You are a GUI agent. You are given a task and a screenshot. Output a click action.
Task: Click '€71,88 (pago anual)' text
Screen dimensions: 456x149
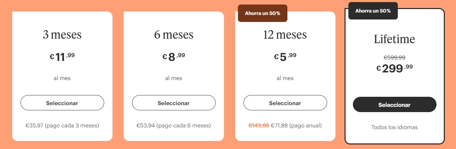point(296,125)
